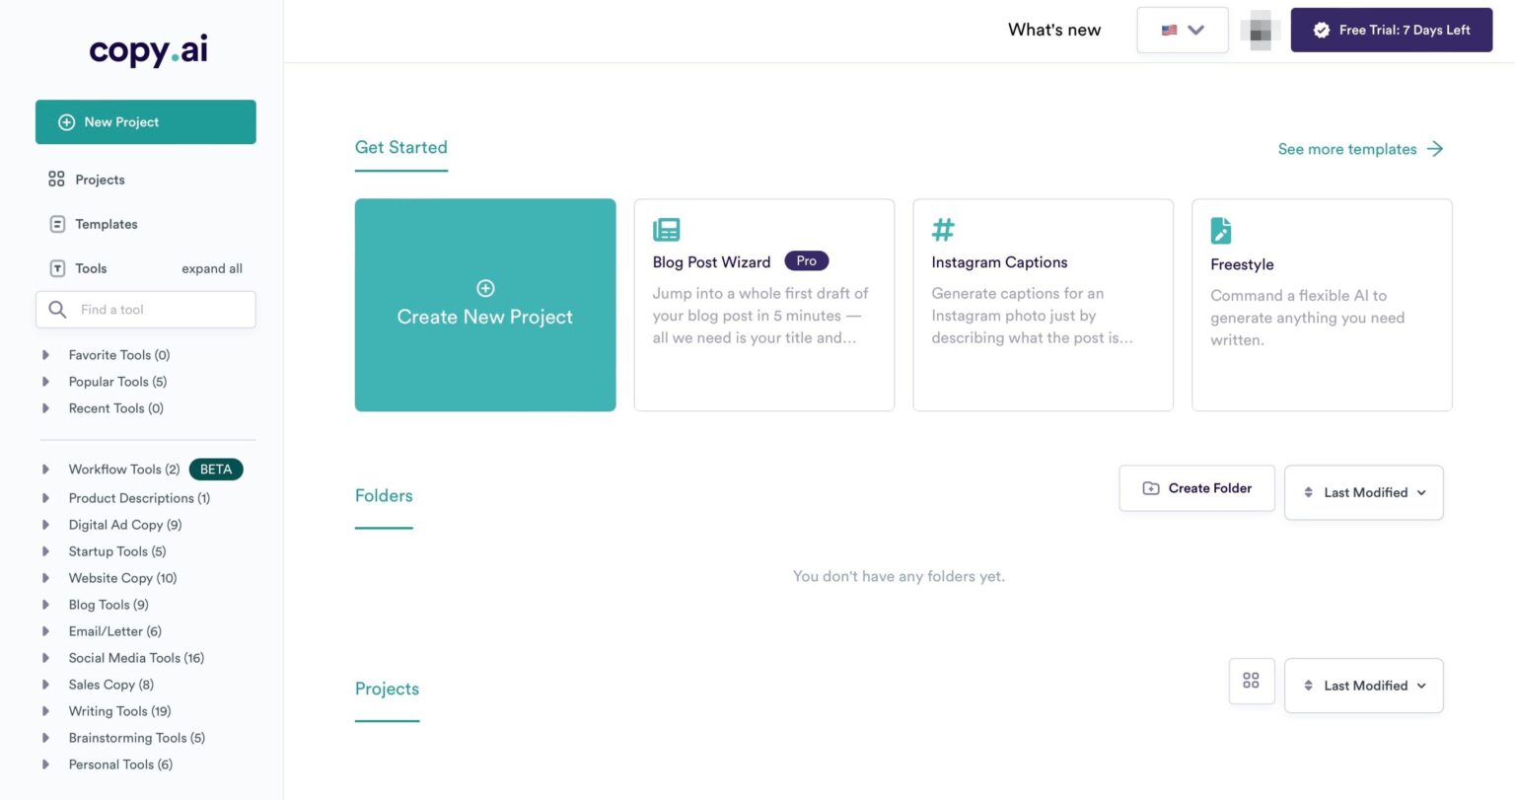Open Projects in the sidebar
Viewport: 1515px width, 800px height.
(x=100, y=180)
